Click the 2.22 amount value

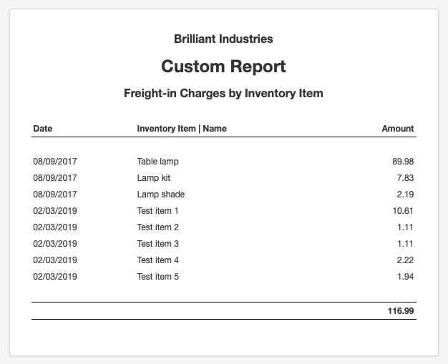pos(405,260)
